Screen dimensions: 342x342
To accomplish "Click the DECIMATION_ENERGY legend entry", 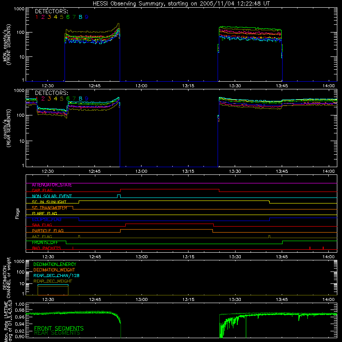I will pos(55,264).
